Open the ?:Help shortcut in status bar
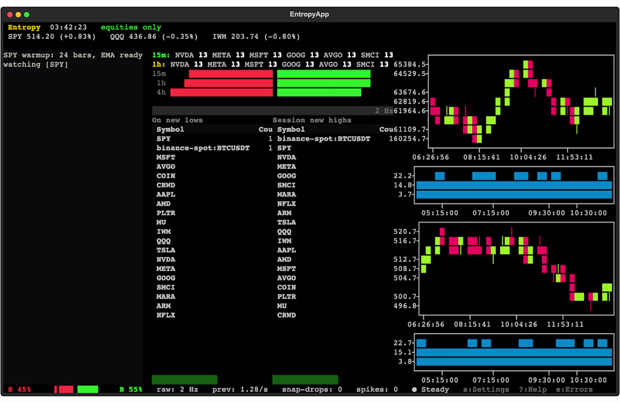Image resolution: width=620 pixels, height=403 pixels. pos(533,389)
